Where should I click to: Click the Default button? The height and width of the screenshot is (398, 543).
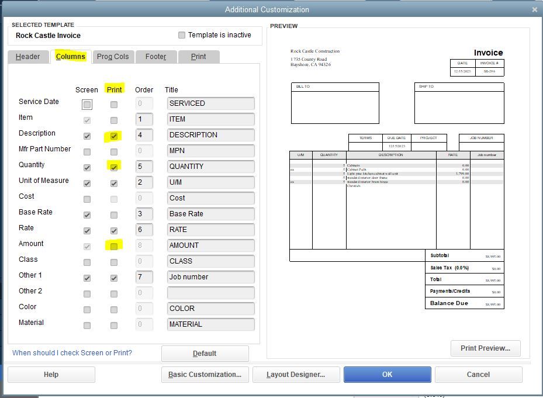tap(205, 354)
